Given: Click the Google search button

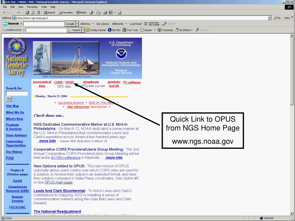Looking at the screenshot, I should pos(70,24).
